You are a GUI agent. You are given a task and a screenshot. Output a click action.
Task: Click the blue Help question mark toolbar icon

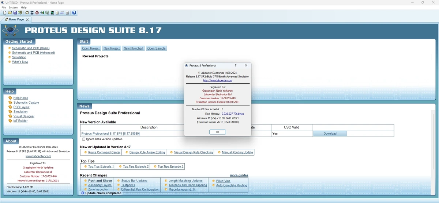coord(74,12)
